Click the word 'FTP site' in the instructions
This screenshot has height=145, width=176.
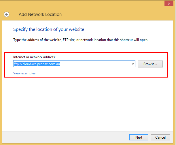pos(69,40)
